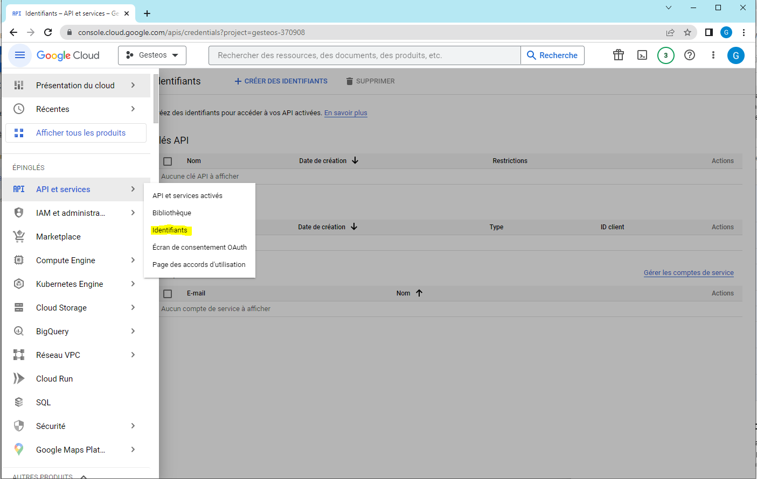This screenshot has width=757, height=479.
Task: Bookmark page with the star icon
Action: pos(687,32)
